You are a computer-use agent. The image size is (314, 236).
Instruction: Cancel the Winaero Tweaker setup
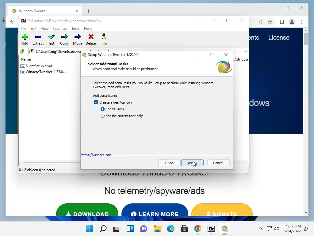218,163
